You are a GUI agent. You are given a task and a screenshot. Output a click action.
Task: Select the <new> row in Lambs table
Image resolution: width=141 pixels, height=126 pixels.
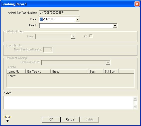[12, 76]
